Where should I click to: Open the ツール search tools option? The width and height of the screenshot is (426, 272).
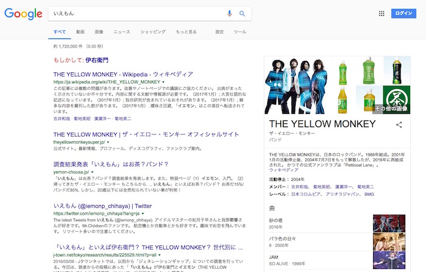240,31
